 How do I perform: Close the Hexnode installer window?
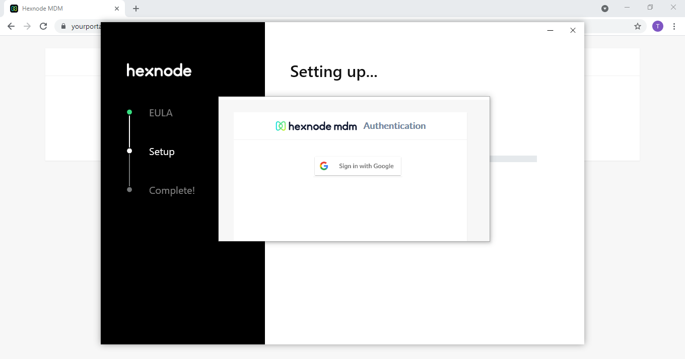(x=573, y=30)
